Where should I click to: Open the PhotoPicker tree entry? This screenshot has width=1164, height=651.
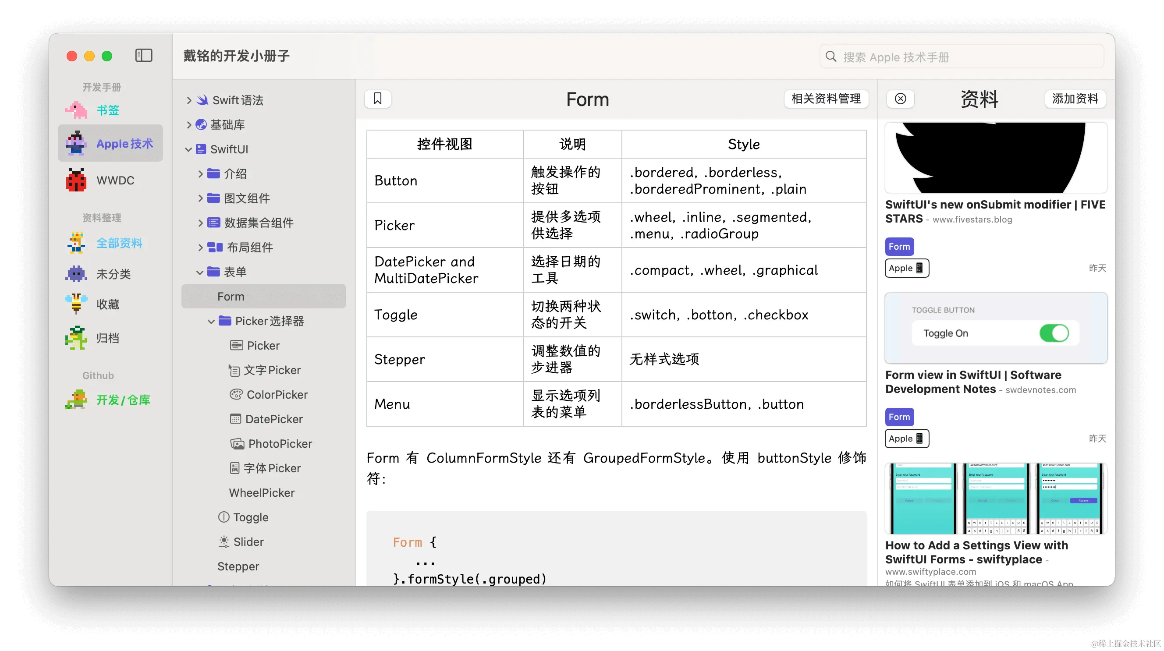coord(280,444)
